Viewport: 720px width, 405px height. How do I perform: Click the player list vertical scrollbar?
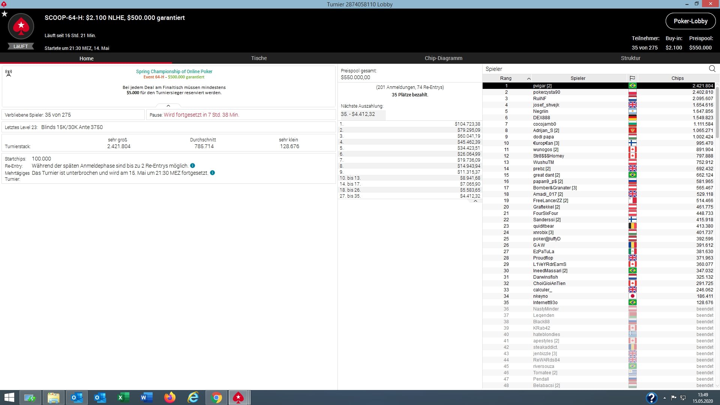[x=717, y=112]
